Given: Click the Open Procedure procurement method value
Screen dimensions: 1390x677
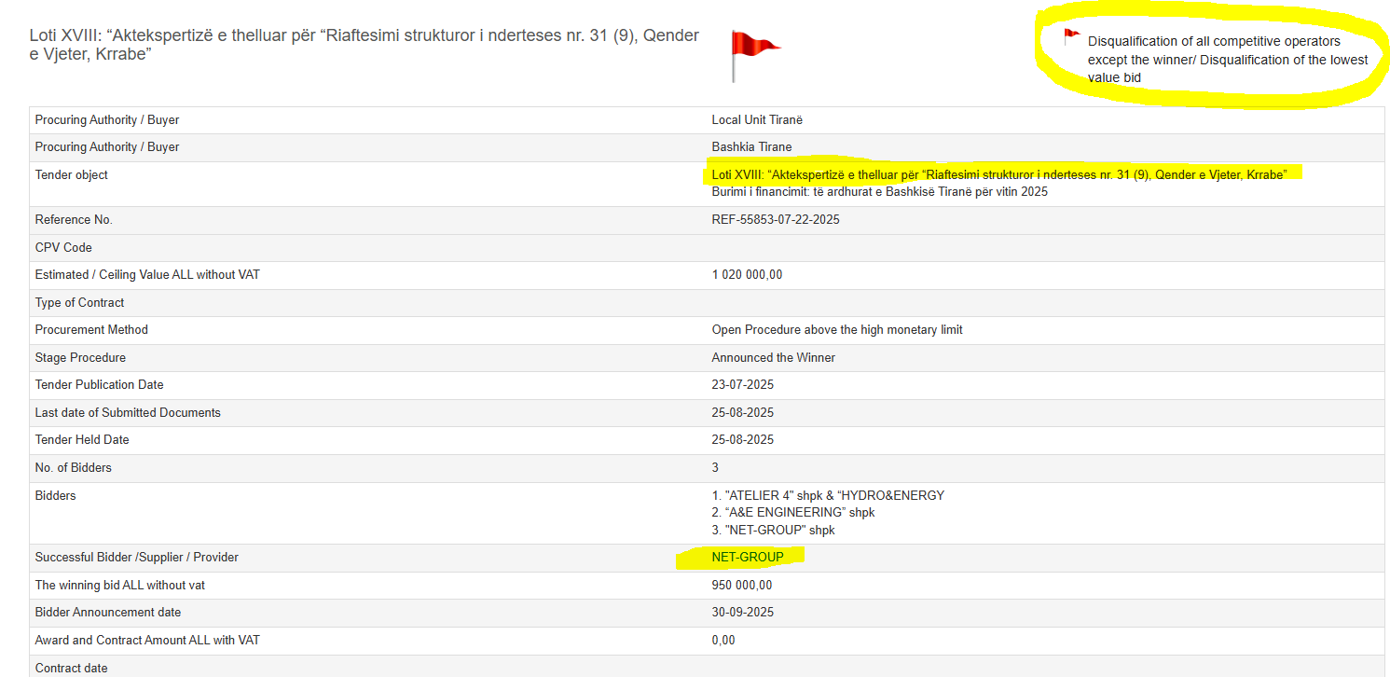Looking at the screenshot, I should (836, 330).
